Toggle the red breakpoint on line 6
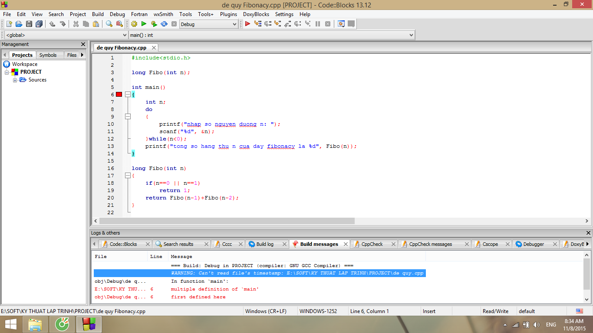Screen dimensions: 593x333 pyautogui.click(x=119, y=95)
